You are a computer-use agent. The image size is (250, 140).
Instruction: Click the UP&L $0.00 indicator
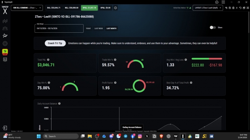105,8
